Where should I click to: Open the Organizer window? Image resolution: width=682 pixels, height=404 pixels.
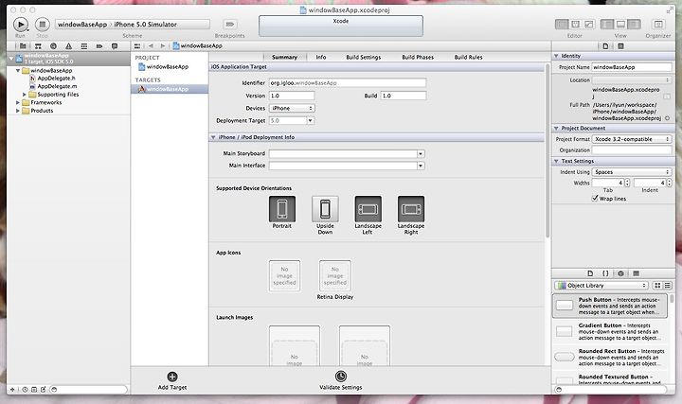point(658,25)
